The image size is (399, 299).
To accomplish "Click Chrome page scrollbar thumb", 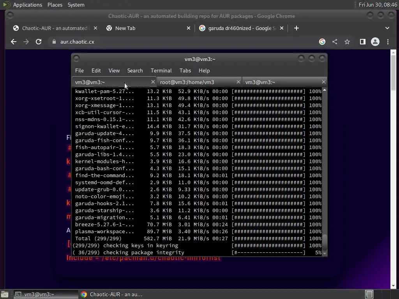I will pyautogui.click(x=394, y=72).
